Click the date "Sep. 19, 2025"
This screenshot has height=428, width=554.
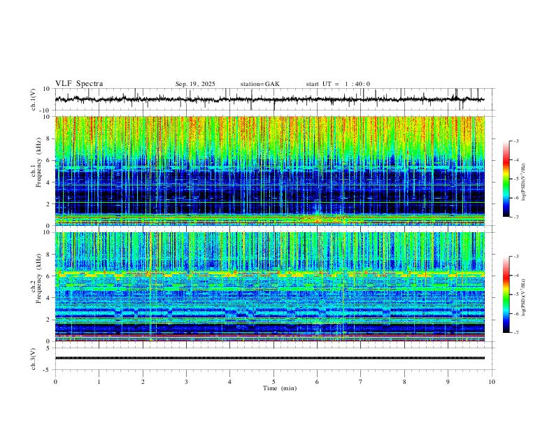click(195, 84)
